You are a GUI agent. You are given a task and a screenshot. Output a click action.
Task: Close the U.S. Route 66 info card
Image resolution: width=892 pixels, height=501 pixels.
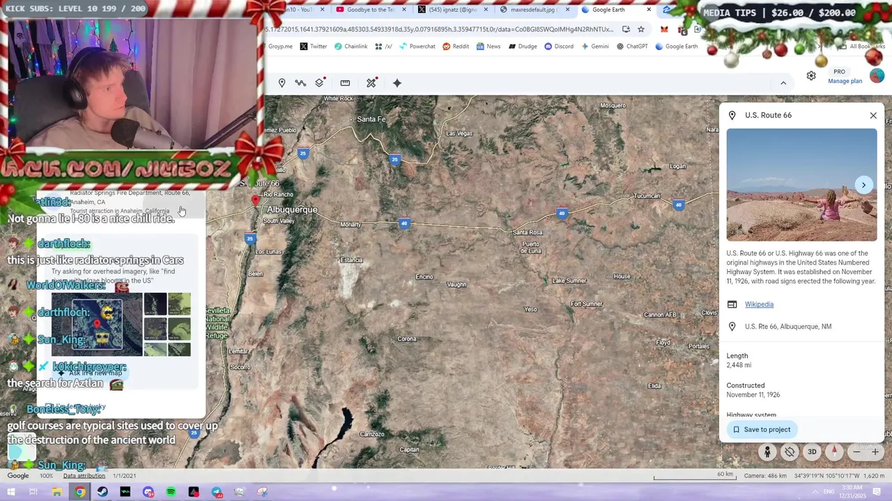(x=873, y=116)
